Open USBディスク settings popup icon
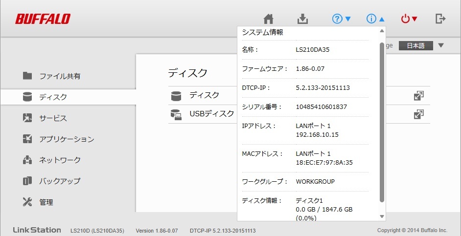The width and height of the screenshot is (461, 236). coord(418,114)
